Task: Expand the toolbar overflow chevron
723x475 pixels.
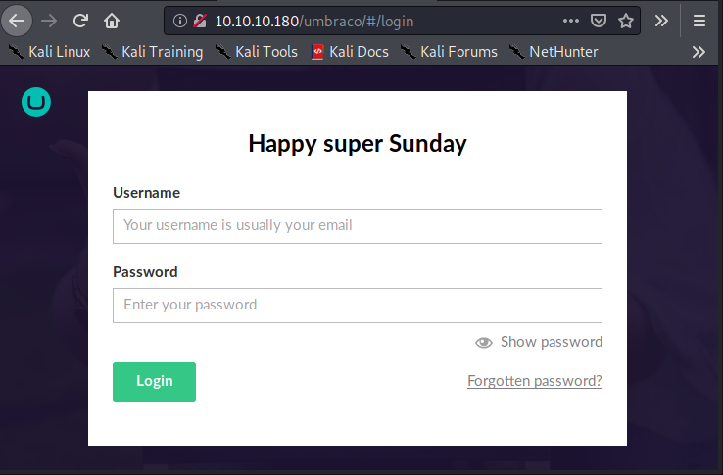Action: 662,20
